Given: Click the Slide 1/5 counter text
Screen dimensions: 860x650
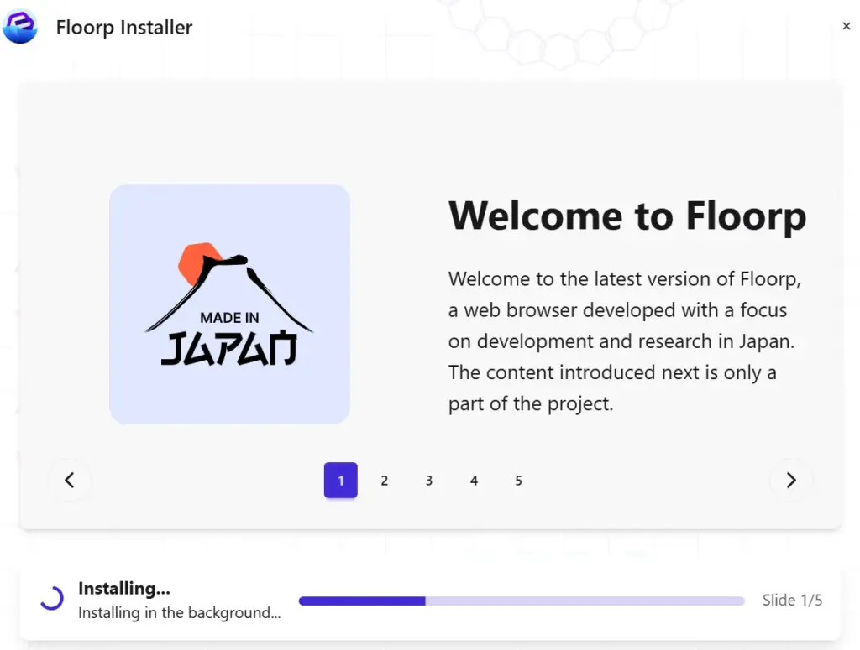Looking at the screenshot, I should (x=792, y=600).
